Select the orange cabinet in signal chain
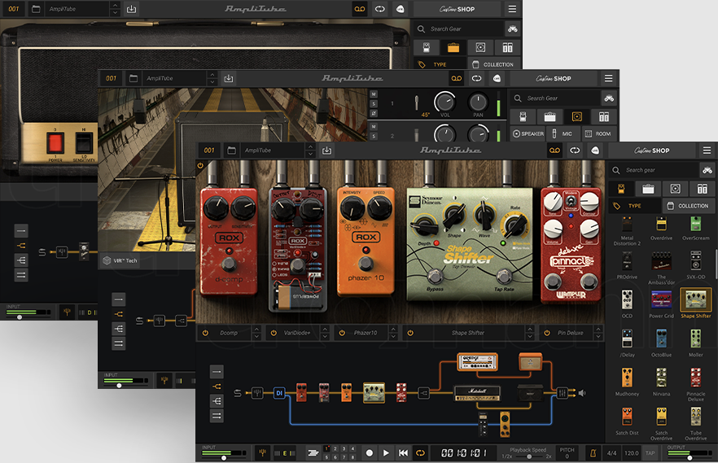The image size is (718, 463). coord(530,362)
